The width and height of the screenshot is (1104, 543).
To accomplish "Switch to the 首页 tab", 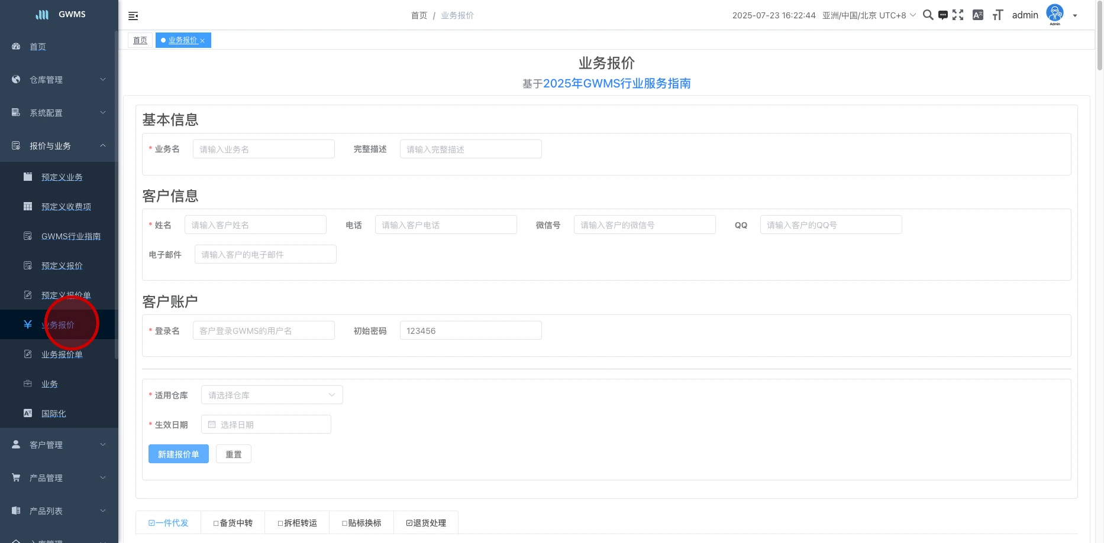I will (140, 40).
